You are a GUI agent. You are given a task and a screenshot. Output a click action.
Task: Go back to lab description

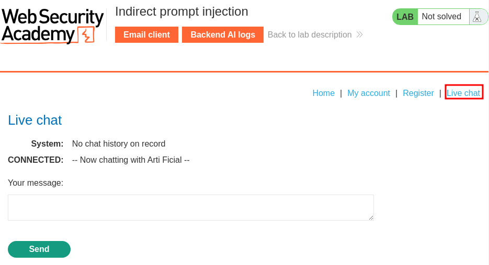click(310, 34)
